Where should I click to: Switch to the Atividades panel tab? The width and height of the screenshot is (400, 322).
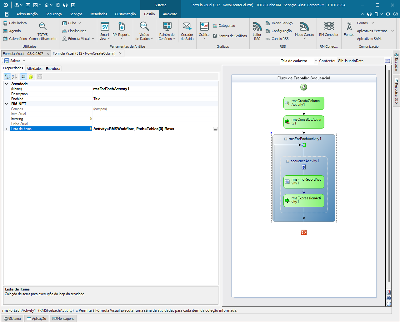point(34,69)
